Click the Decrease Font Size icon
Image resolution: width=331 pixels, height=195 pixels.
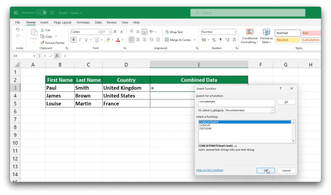coord(122,32)
